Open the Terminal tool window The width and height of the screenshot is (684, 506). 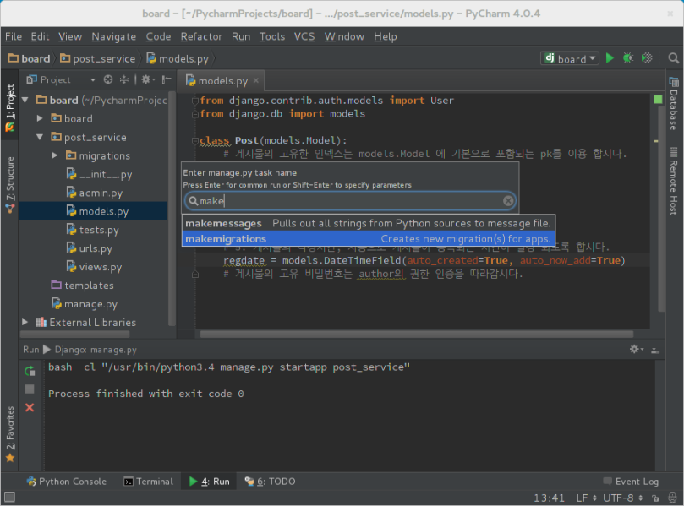[x=149, y=482]
